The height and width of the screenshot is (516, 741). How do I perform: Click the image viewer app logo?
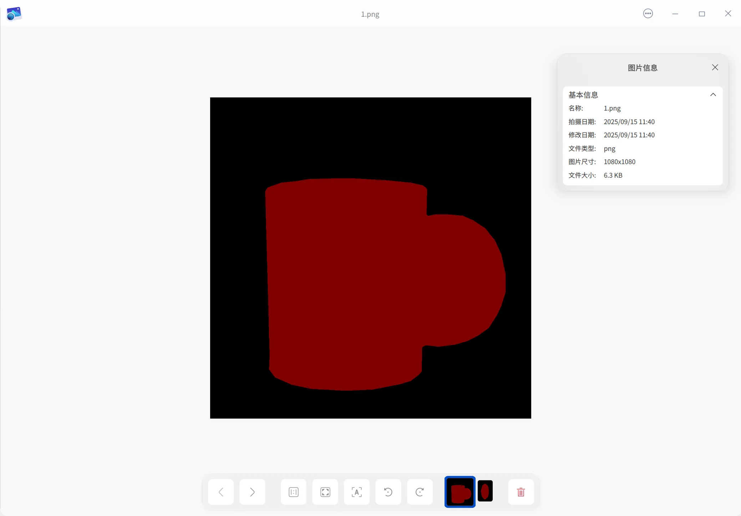click(x=14, y=14)
